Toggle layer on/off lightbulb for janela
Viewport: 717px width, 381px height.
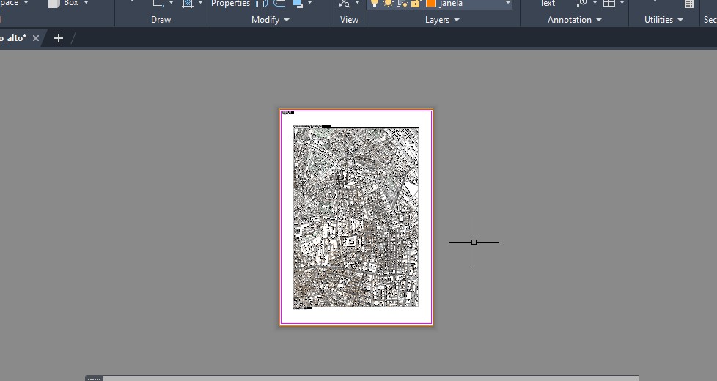374,4
